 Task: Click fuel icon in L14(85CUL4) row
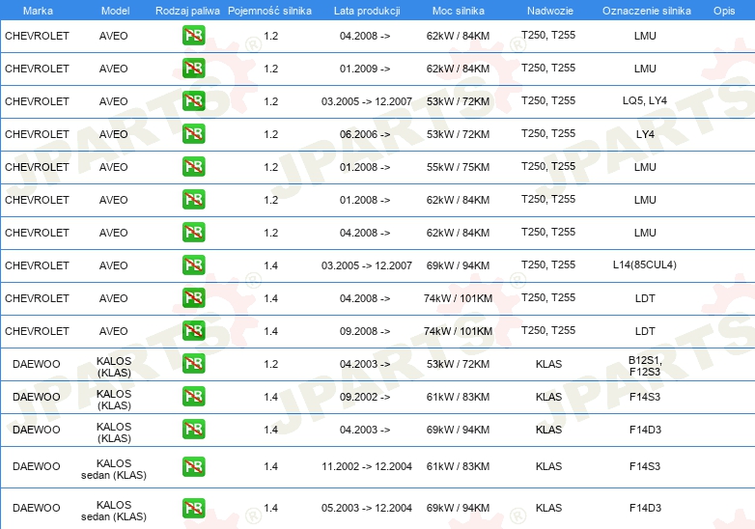[193, 264]
